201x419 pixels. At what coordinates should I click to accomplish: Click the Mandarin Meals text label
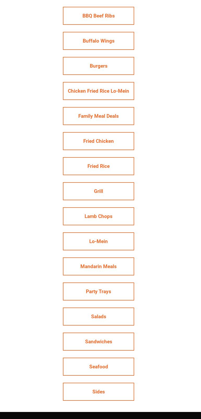pyautogui.click(x=98, y=267)
